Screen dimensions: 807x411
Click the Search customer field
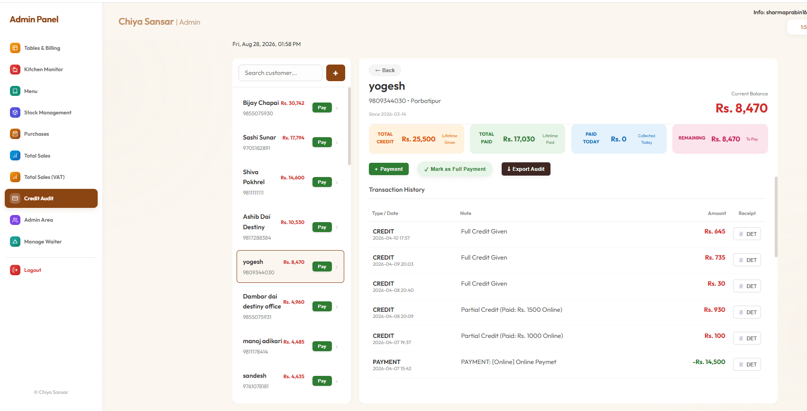(280, 73)
